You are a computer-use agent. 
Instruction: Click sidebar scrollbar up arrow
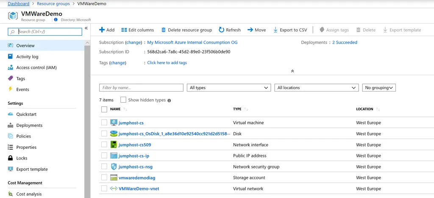pos(87,43)
